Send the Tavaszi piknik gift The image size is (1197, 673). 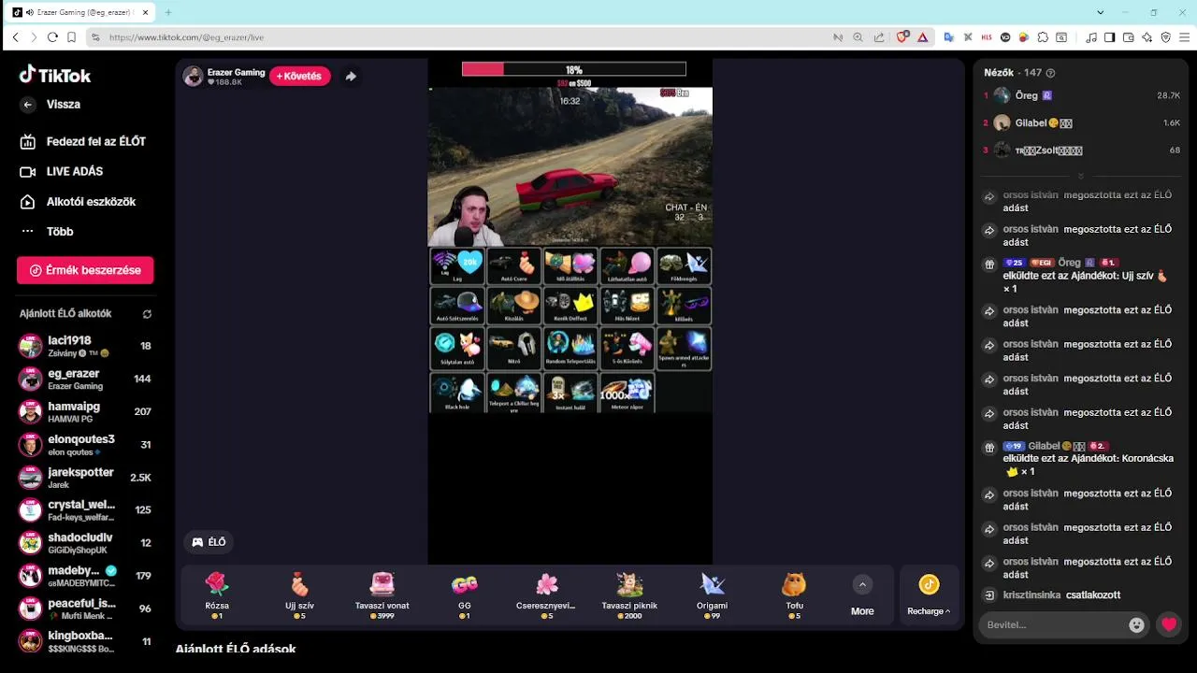coord(629,596)
